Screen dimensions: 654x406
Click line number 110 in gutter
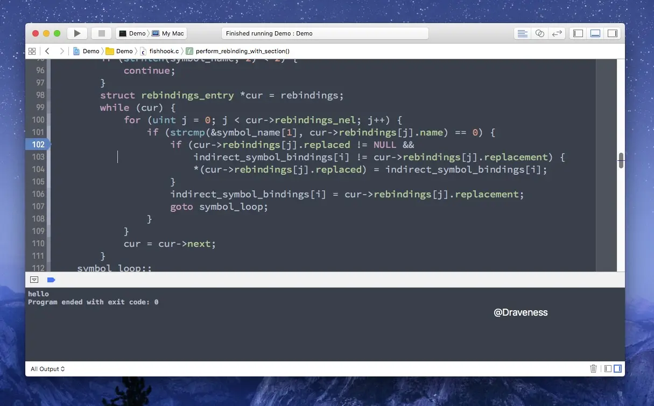point(38,244)
